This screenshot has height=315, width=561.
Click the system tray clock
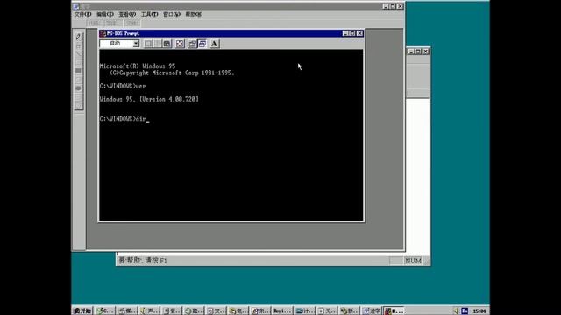[x=479, y=311]
